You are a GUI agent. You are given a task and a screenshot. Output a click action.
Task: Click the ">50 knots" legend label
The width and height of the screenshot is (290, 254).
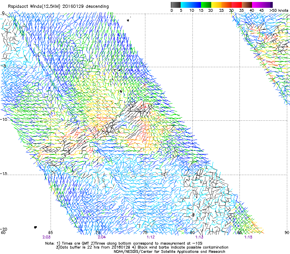click(x=279, y=10)
